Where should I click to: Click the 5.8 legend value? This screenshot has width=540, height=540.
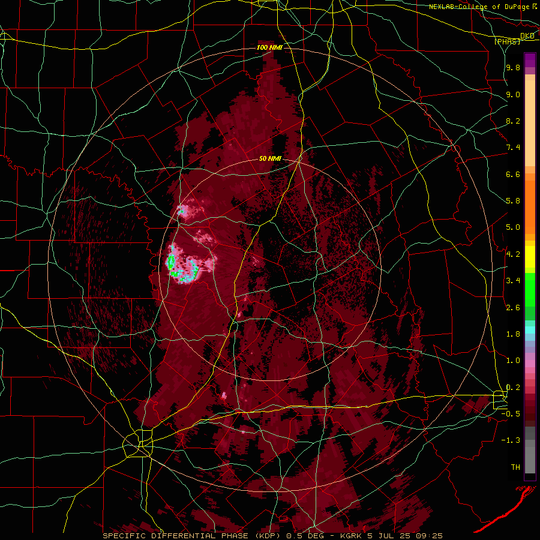(x=513, y=201)
